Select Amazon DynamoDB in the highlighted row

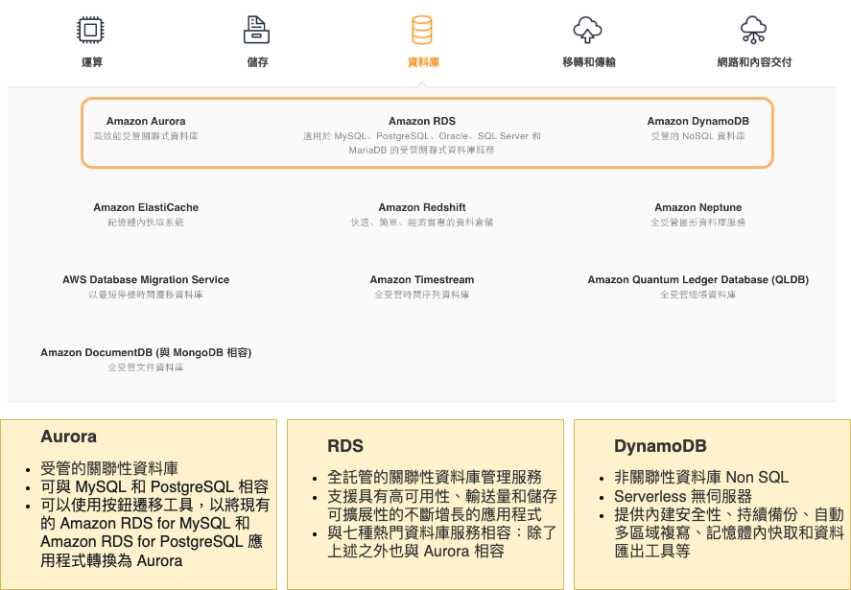click(x=697, y=122)
